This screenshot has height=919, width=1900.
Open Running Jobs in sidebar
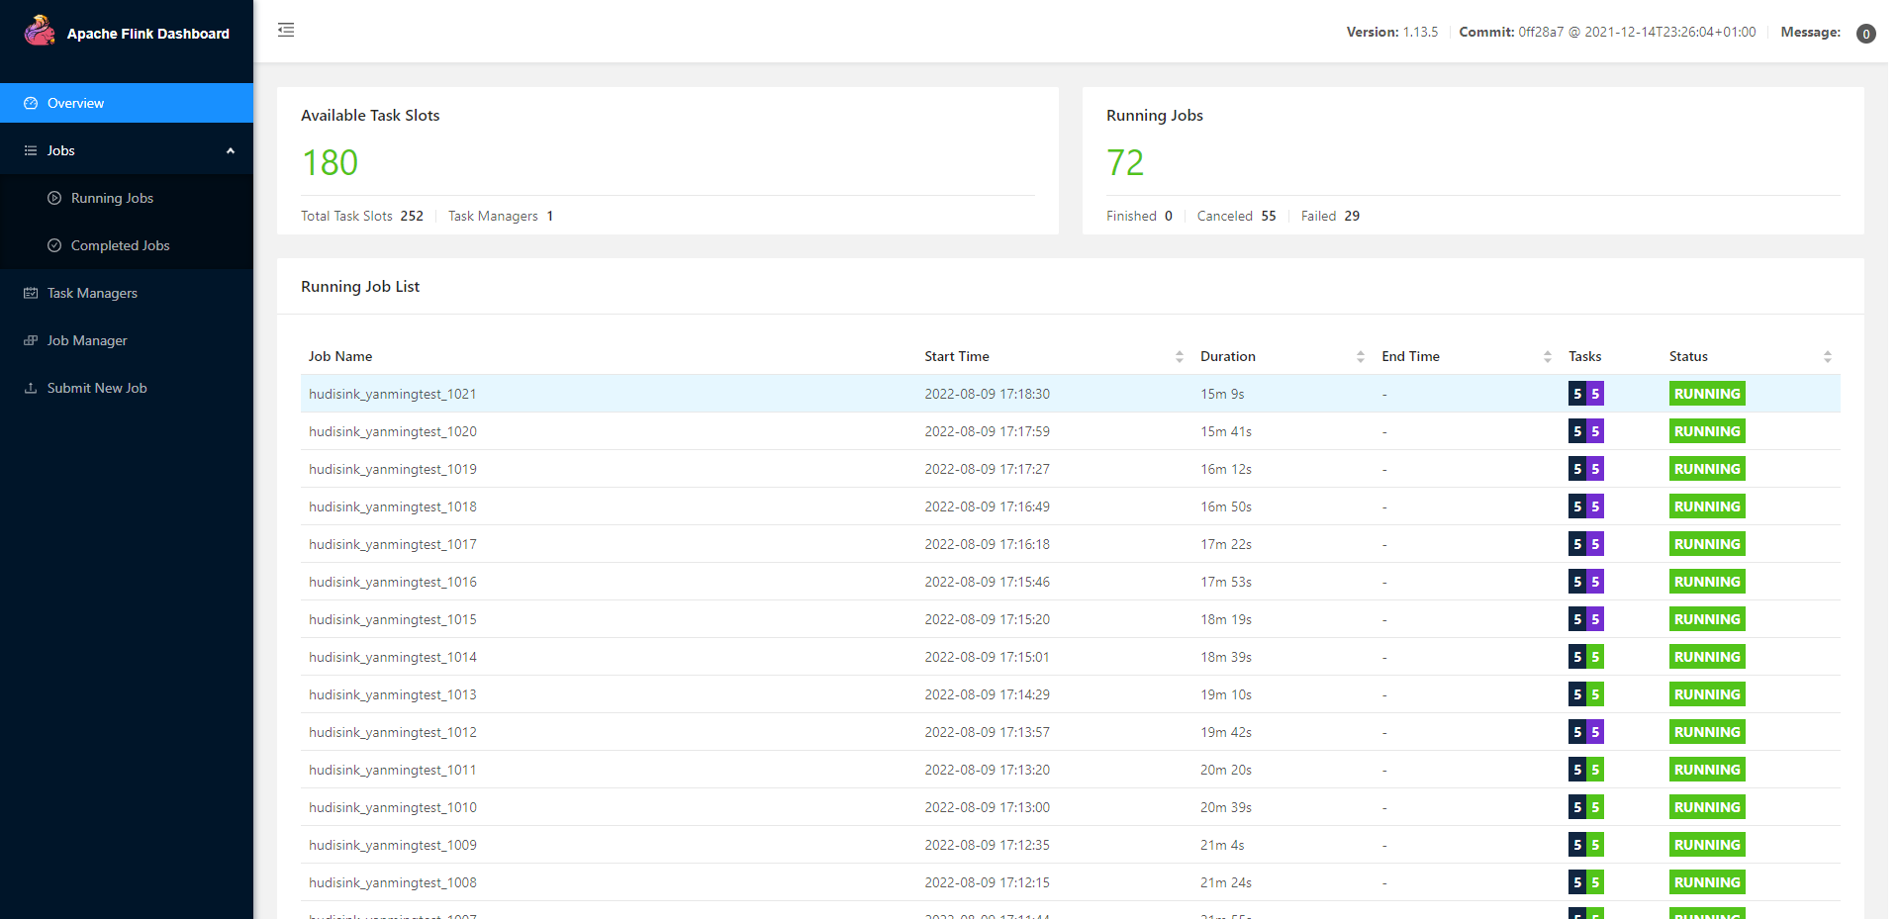click(127, 198)
